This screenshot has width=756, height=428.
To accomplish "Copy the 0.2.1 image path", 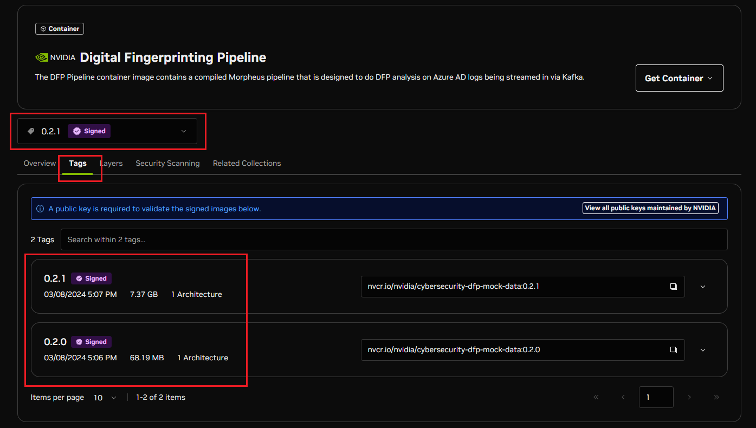I will pyautogui.click(x=674, y=287).
